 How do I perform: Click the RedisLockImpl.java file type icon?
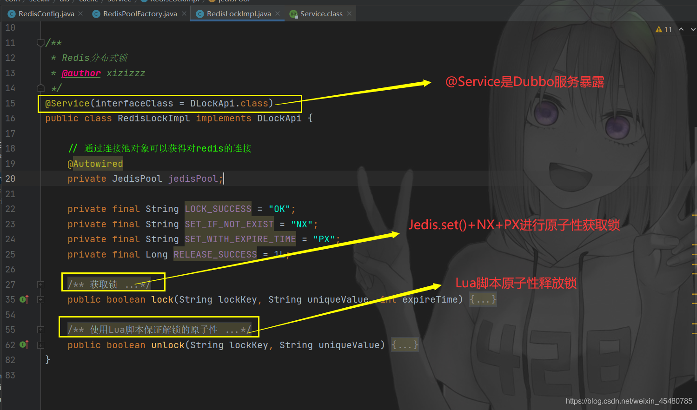click(x=200, y=14)
